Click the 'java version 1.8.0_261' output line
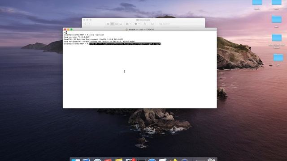 coord(77,37)
